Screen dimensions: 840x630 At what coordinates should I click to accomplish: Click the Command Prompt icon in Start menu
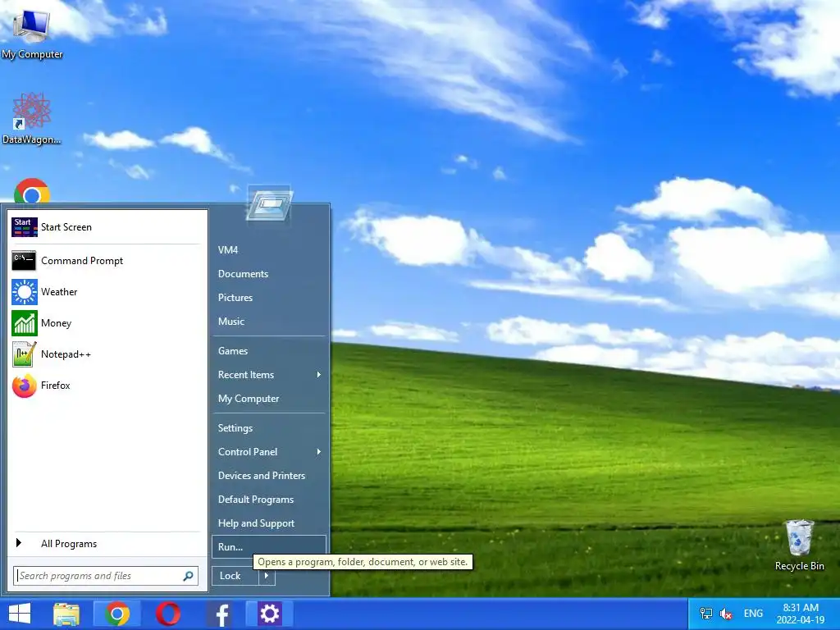[24, 261]
